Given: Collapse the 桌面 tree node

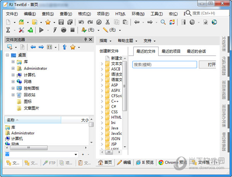Looking at the screenshot, I should click(7, 55).
